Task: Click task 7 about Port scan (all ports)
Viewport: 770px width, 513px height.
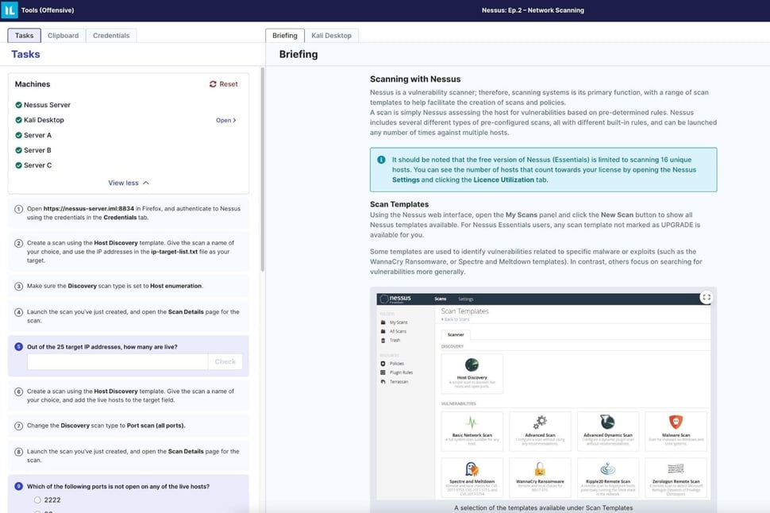Action: [128, 426]
